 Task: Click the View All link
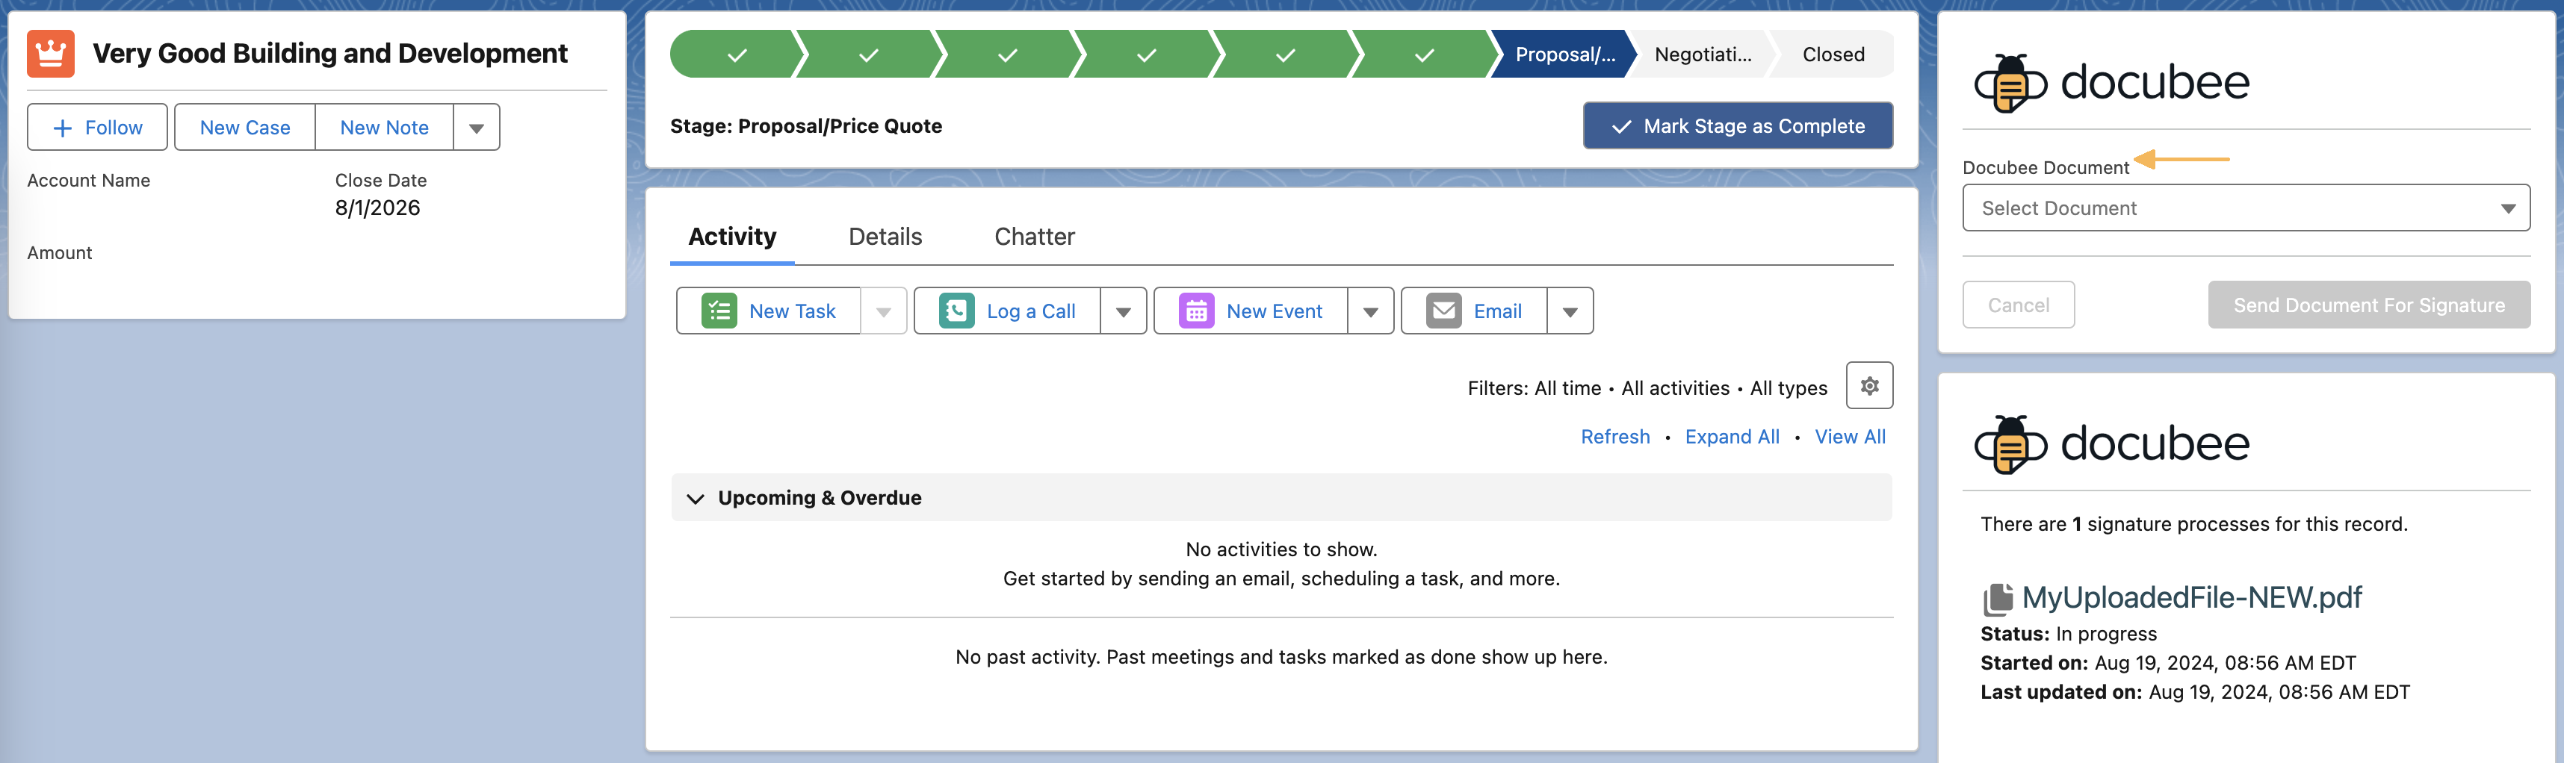[1849, 437]
